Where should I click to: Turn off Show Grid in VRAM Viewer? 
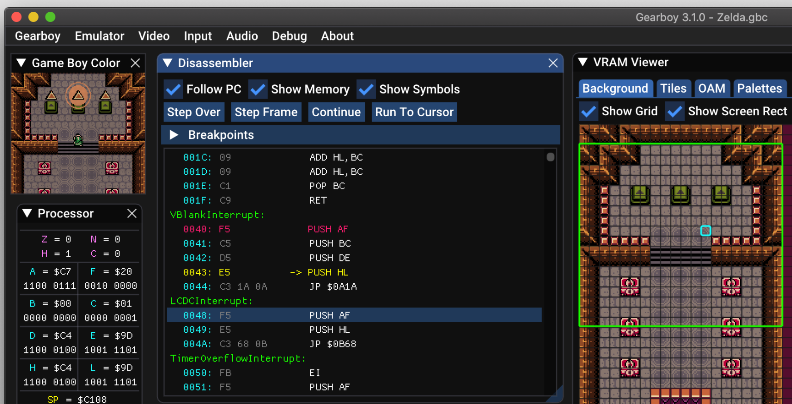pyautogui.click(x=588, y=111)
